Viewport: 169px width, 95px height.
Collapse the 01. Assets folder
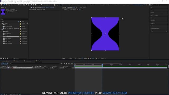click(x=1, y=23)
